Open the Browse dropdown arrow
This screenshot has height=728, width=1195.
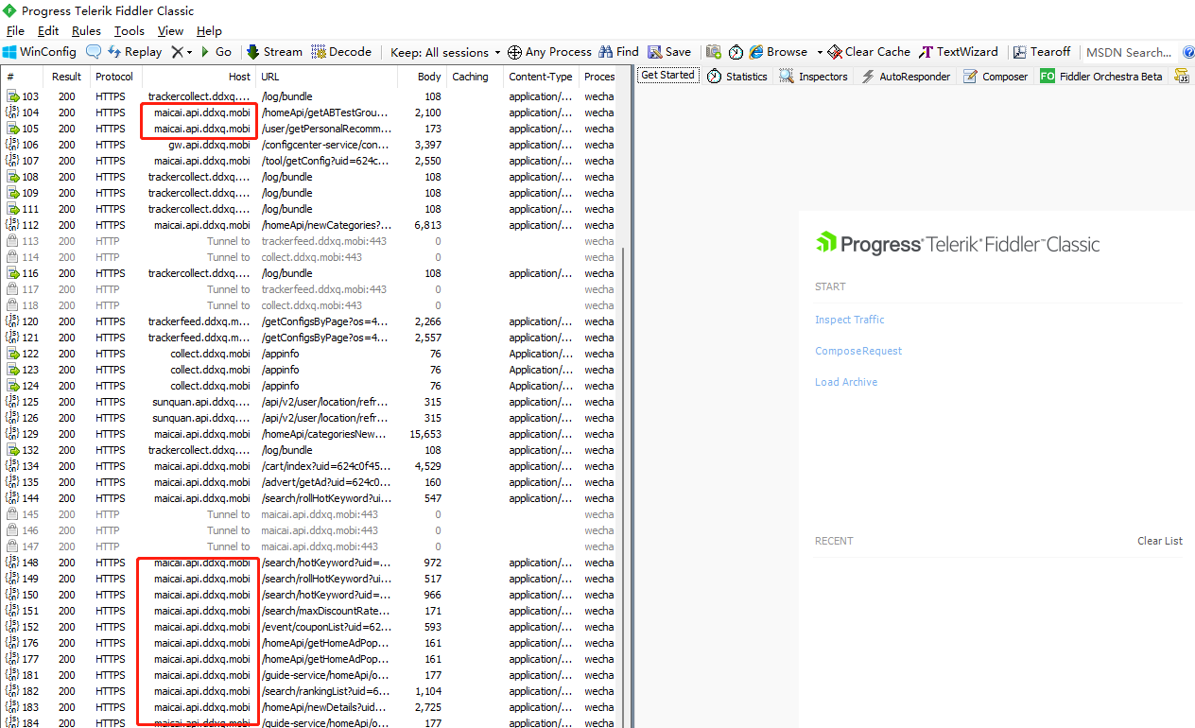820,52
